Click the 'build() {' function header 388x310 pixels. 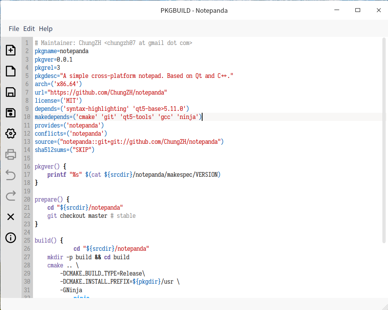tap(49, 240)
